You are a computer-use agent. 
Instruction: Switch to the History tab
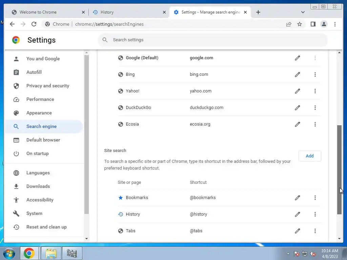pyautogui.click(x=129, y=12)
